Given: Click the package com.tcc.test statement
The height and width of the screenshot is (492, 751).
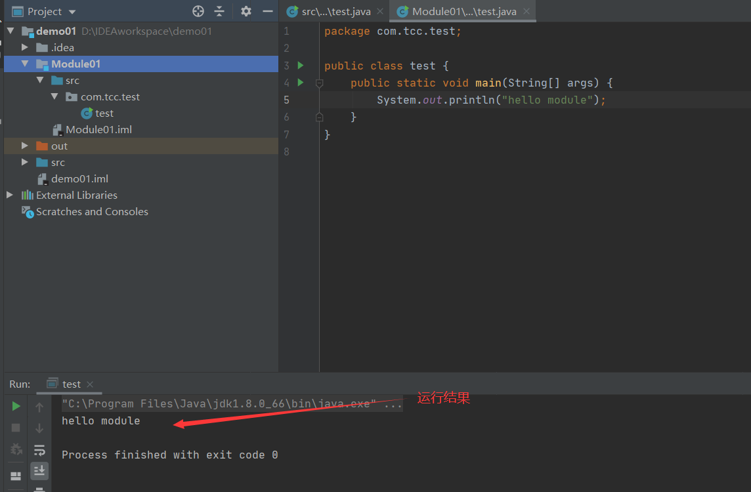Looking at the screenshot, I should 393,31.
